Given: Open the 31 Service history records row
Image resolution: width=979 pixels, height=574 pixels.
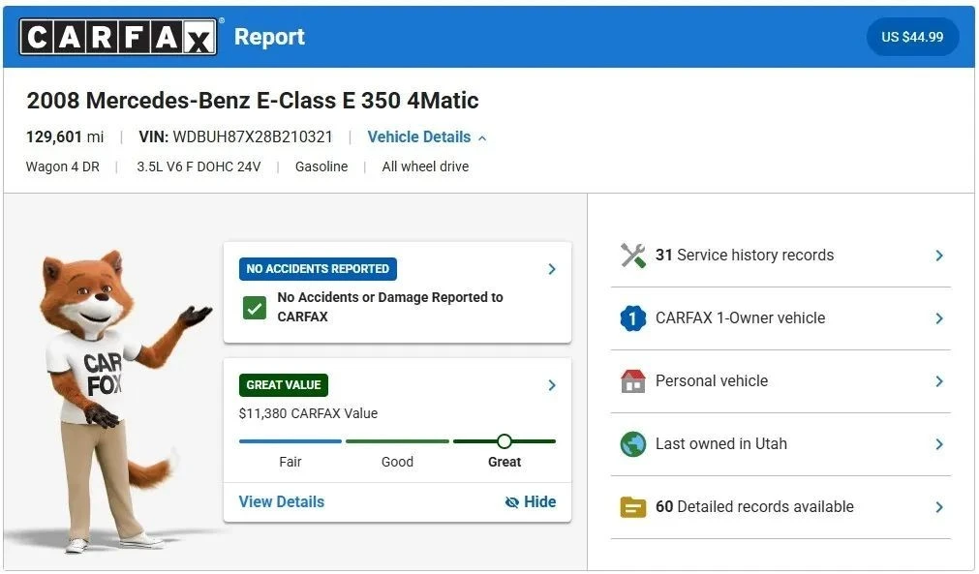Looking at the screenshot, I should point(780,256).
